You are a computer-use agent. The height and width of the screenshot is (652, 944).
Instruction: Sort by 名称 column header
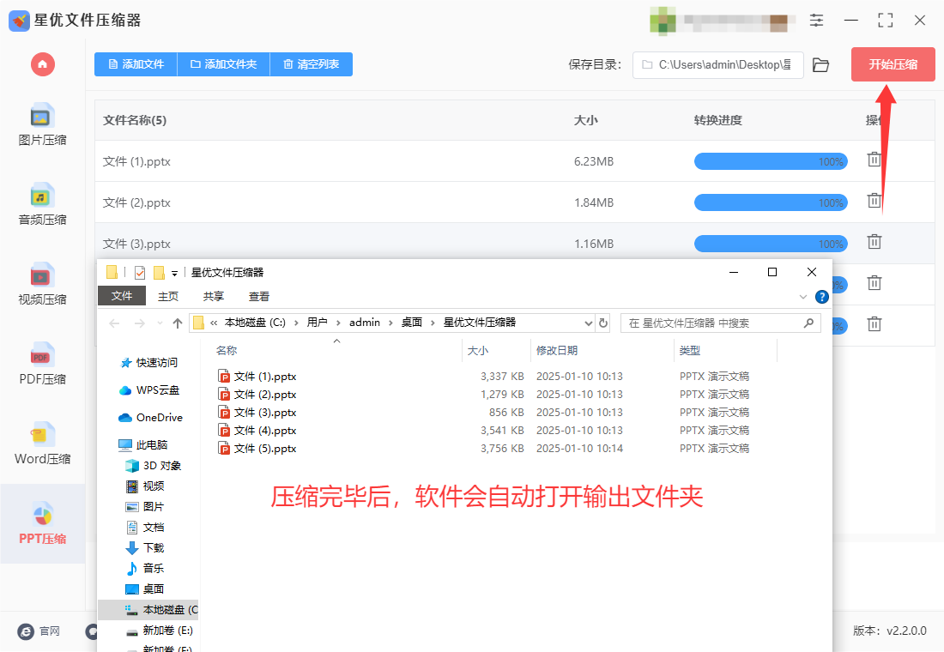227,350
